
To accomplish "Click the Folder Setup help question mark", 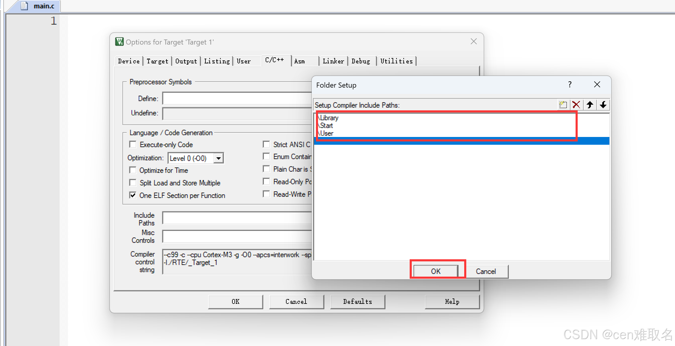I will point(570,85).
